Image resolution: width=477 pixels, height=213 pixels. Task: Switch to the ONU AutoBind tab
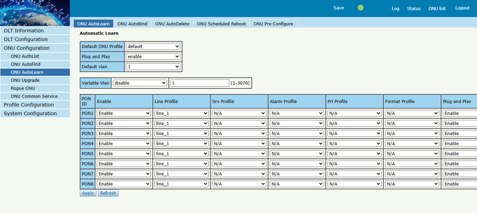coord(133,24)
